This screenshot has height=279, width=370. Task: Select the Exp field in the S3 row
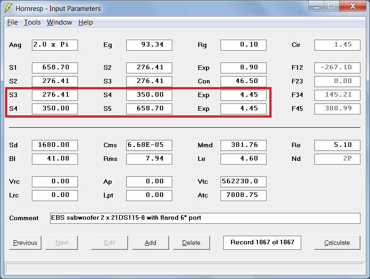tap(243, 95)
